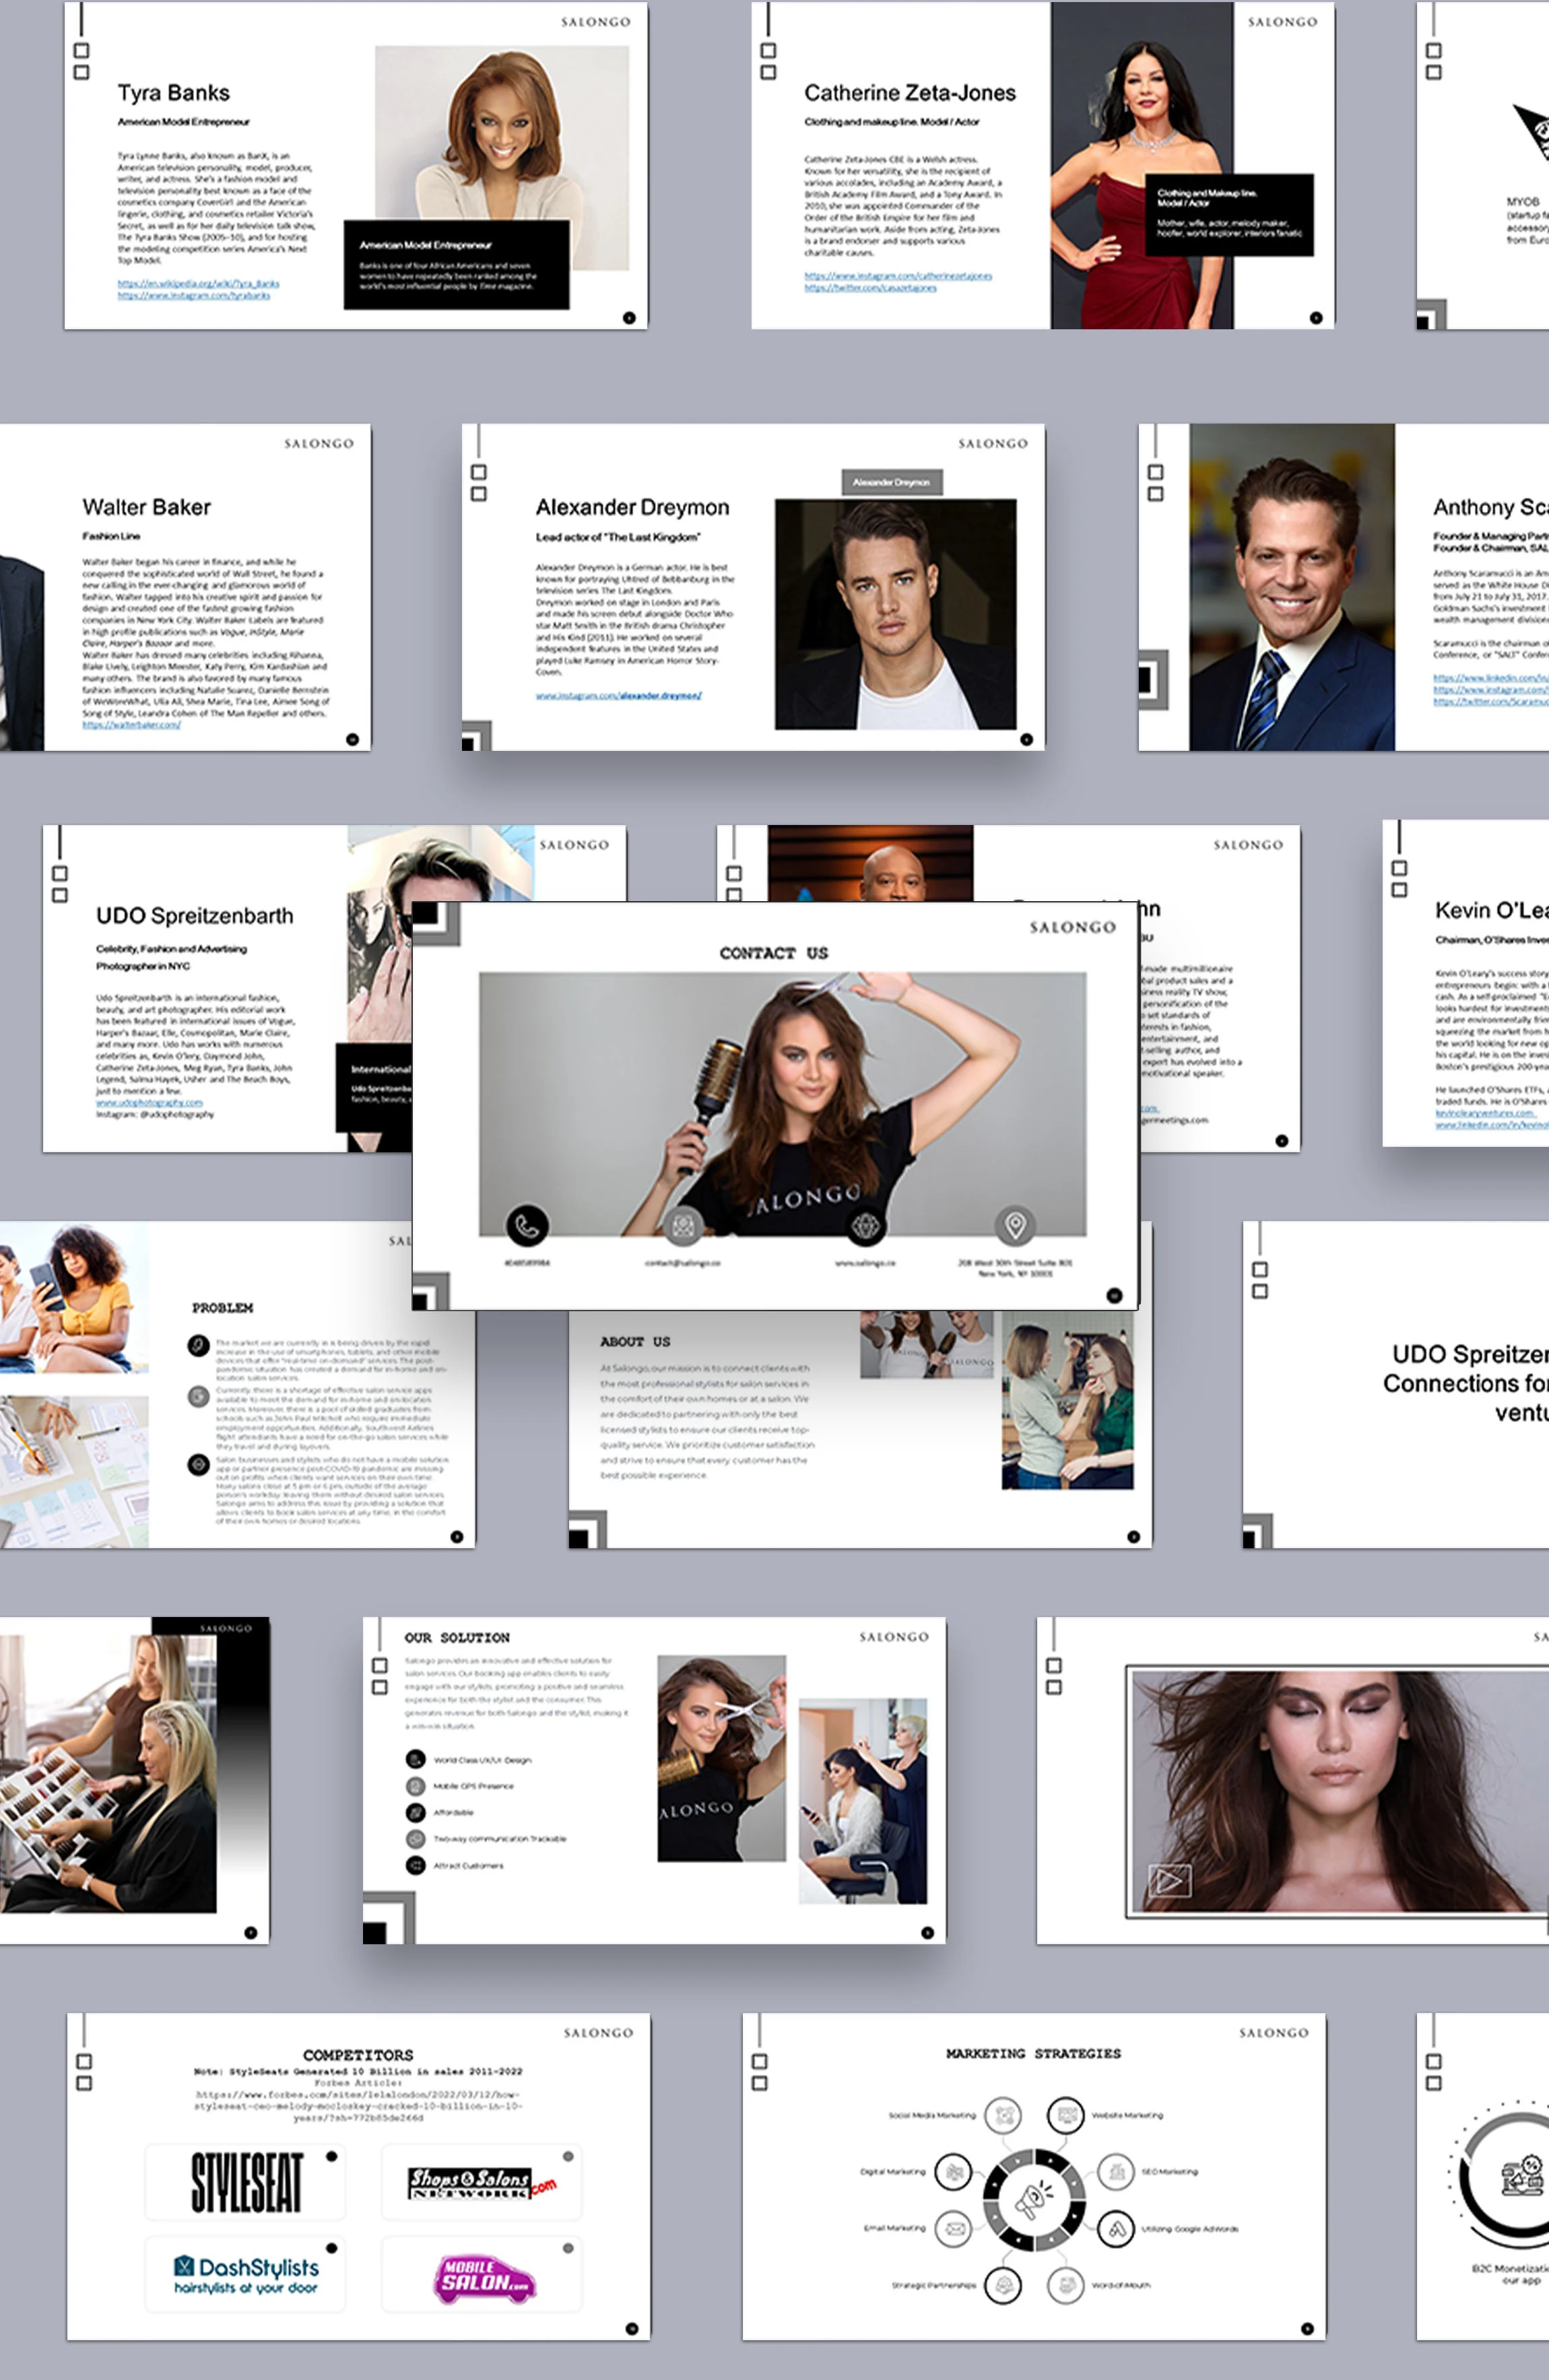Screen dimensions: 1549x2380
Task: Click the DashStylists competitor logo
Action: click(246, 2274)
